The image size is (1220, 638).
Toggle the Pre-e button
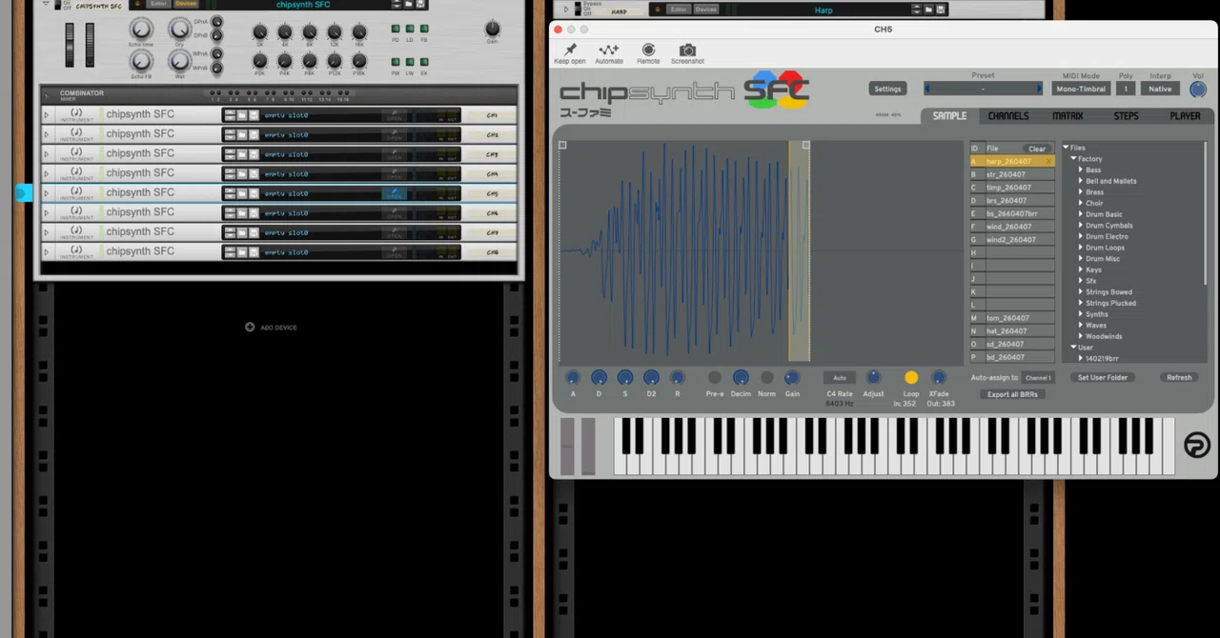point(715,378)
